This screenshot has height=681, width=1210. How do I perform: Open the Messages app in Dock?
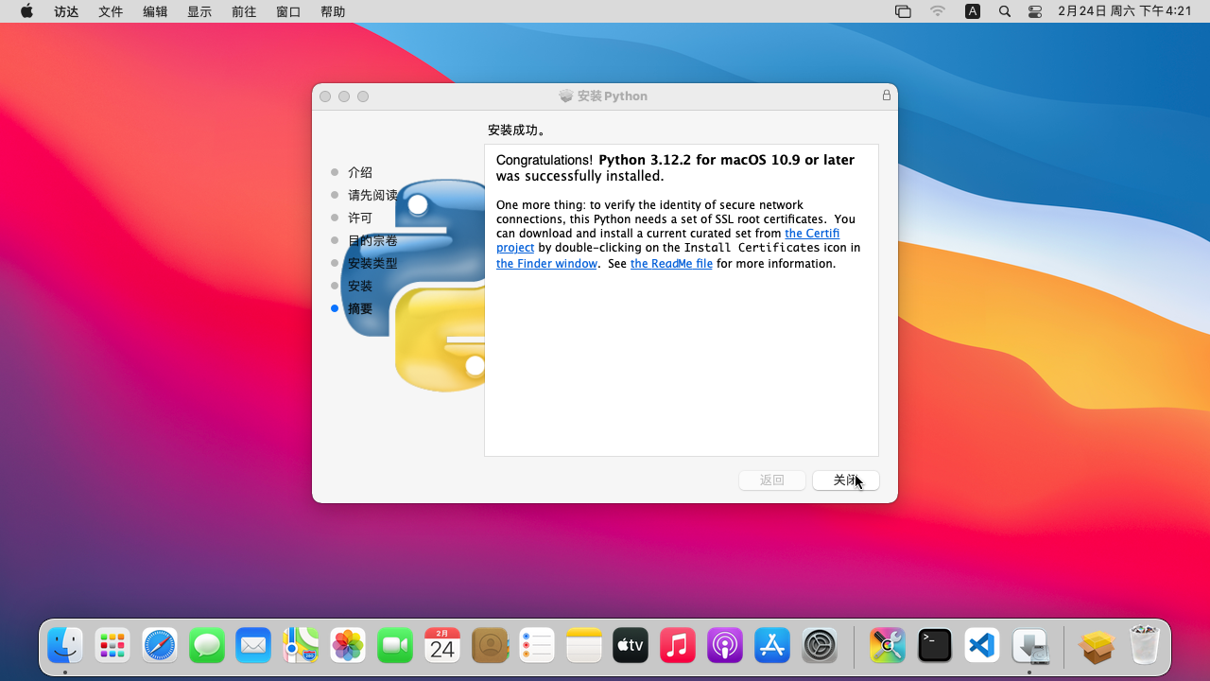207,646
